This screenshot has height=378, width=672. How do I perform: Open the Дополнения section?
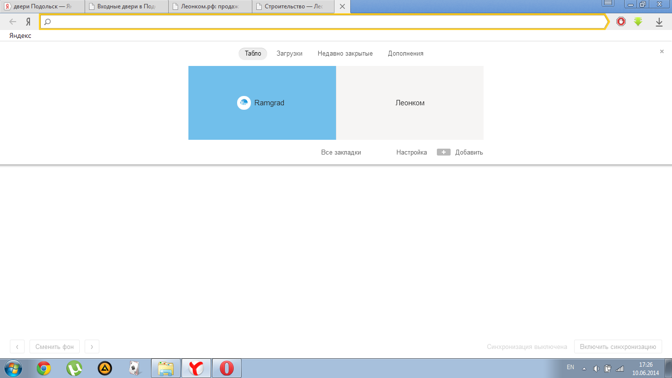406,54
